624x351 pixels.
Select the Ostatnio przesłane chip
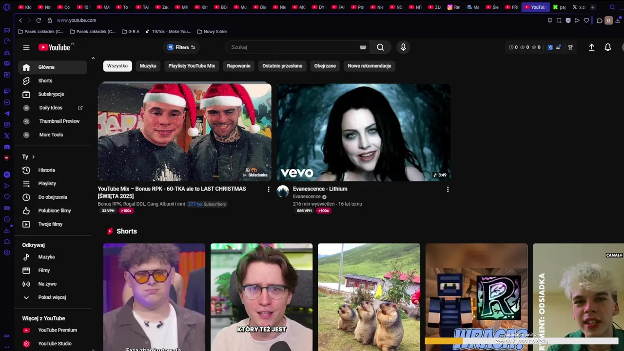pos(282,66)
